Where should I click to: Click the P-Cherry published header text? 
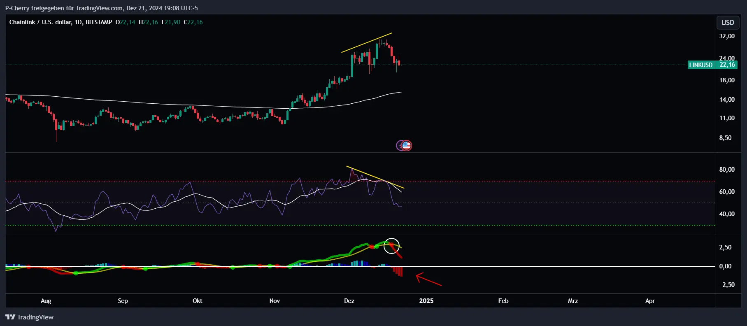(x=101, y=8)
